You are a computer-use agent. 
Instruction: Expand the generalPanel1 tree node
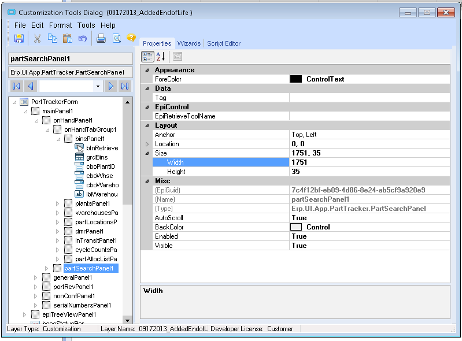(x=36, y=277)
